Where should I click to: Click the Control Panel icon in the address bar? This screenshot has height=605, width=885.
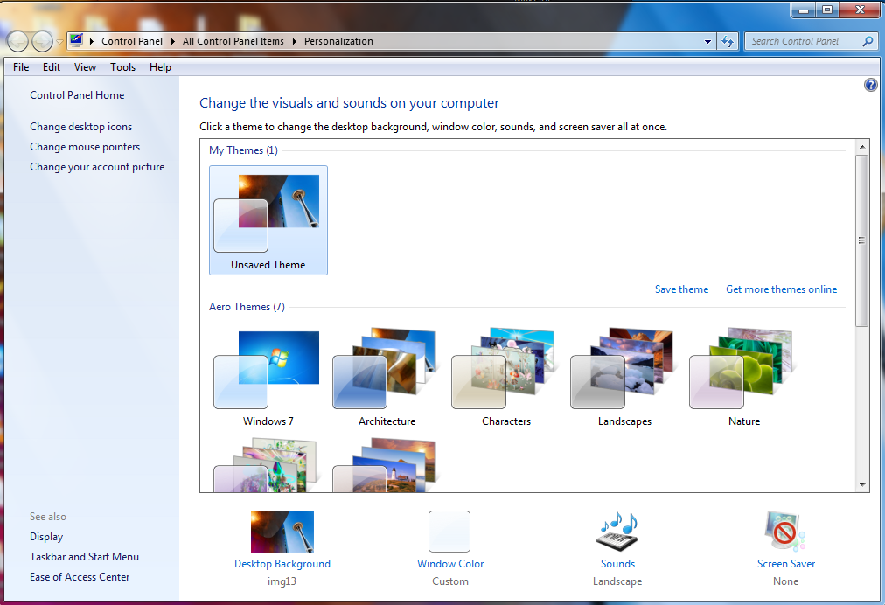[77, 41]
